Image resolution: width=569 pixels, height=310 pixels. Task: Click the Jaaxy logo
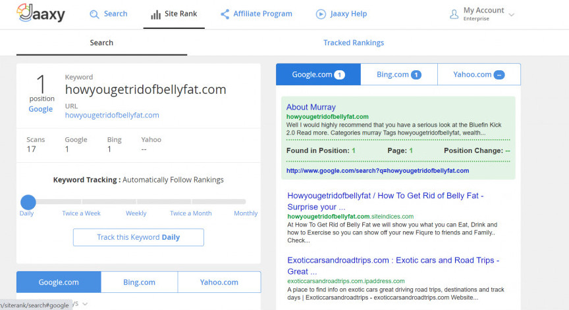[x=41, y=13]
